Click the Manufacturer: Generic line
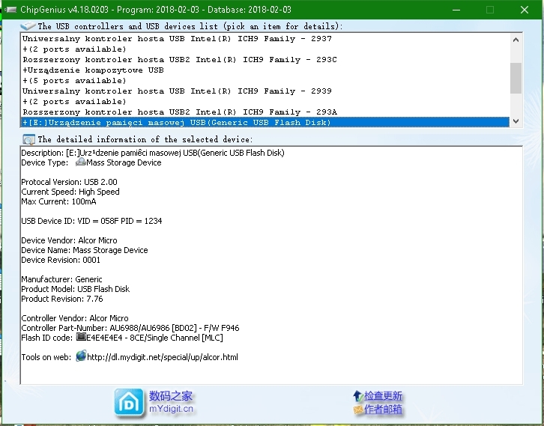544x426 pixels. [61, 279]
